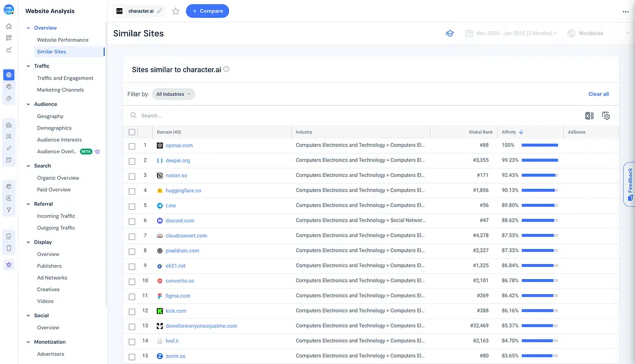Click the graduation cap learning icon

(x=449, y=34)
